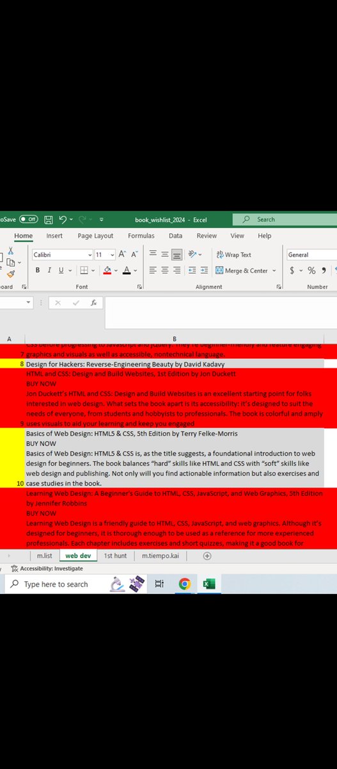This screenshot has width=337, height=769.
Task: Increase font size with large A
Action: 123,254
